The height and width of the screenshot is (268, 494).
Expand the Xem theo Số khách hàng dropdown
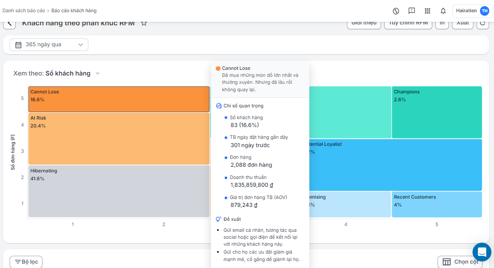(98, 73)
